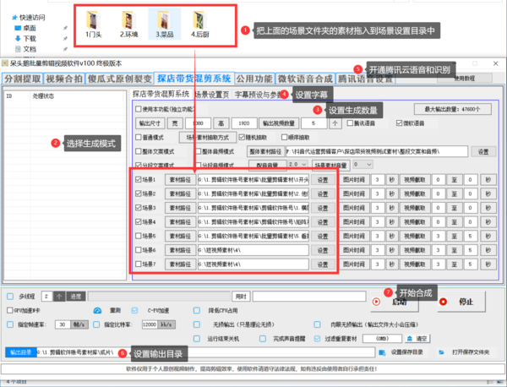Open the 1门头 folder
507x387 pixels.
pyautogui.click(x=95, y=24)
